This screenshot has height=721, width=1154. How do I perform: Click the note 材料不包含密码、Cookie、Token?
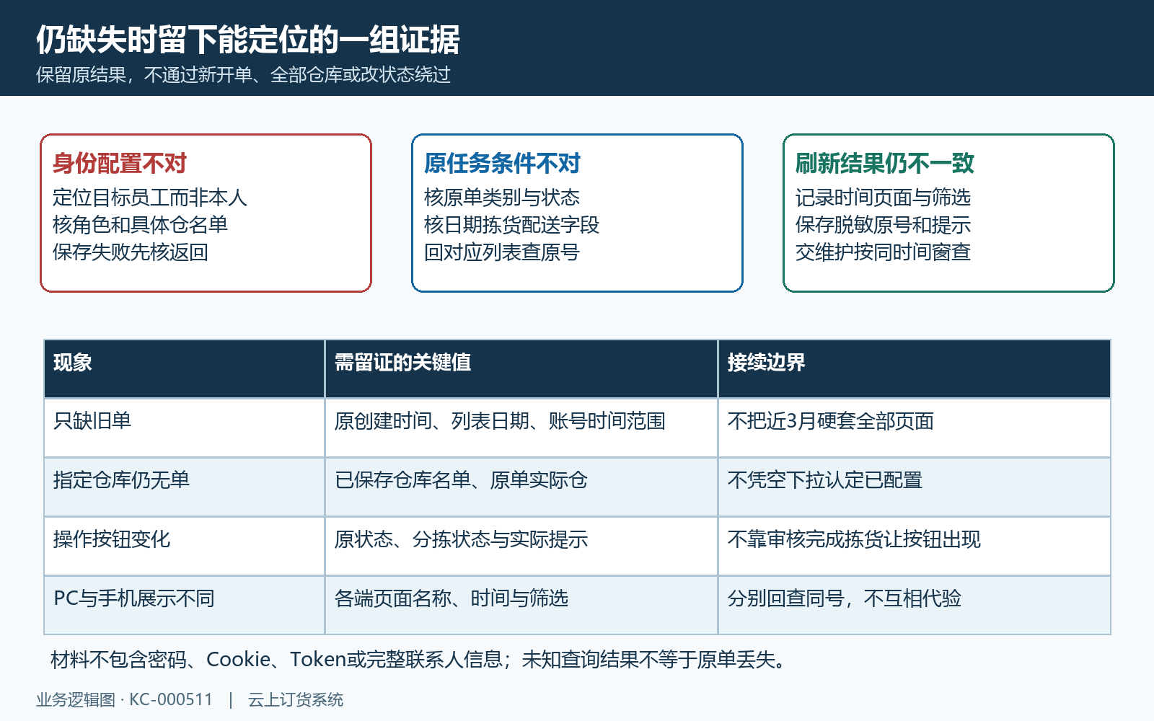(198, 660)
